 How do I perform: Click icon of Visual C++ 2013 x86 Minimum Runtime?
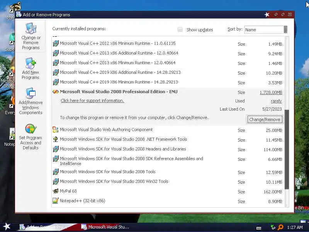pyautogui.click(x=56, y=63)
